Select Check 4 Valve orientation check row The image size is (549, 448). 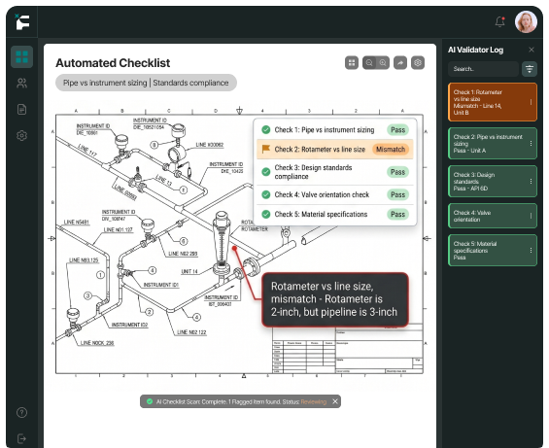tap(335, 194)
